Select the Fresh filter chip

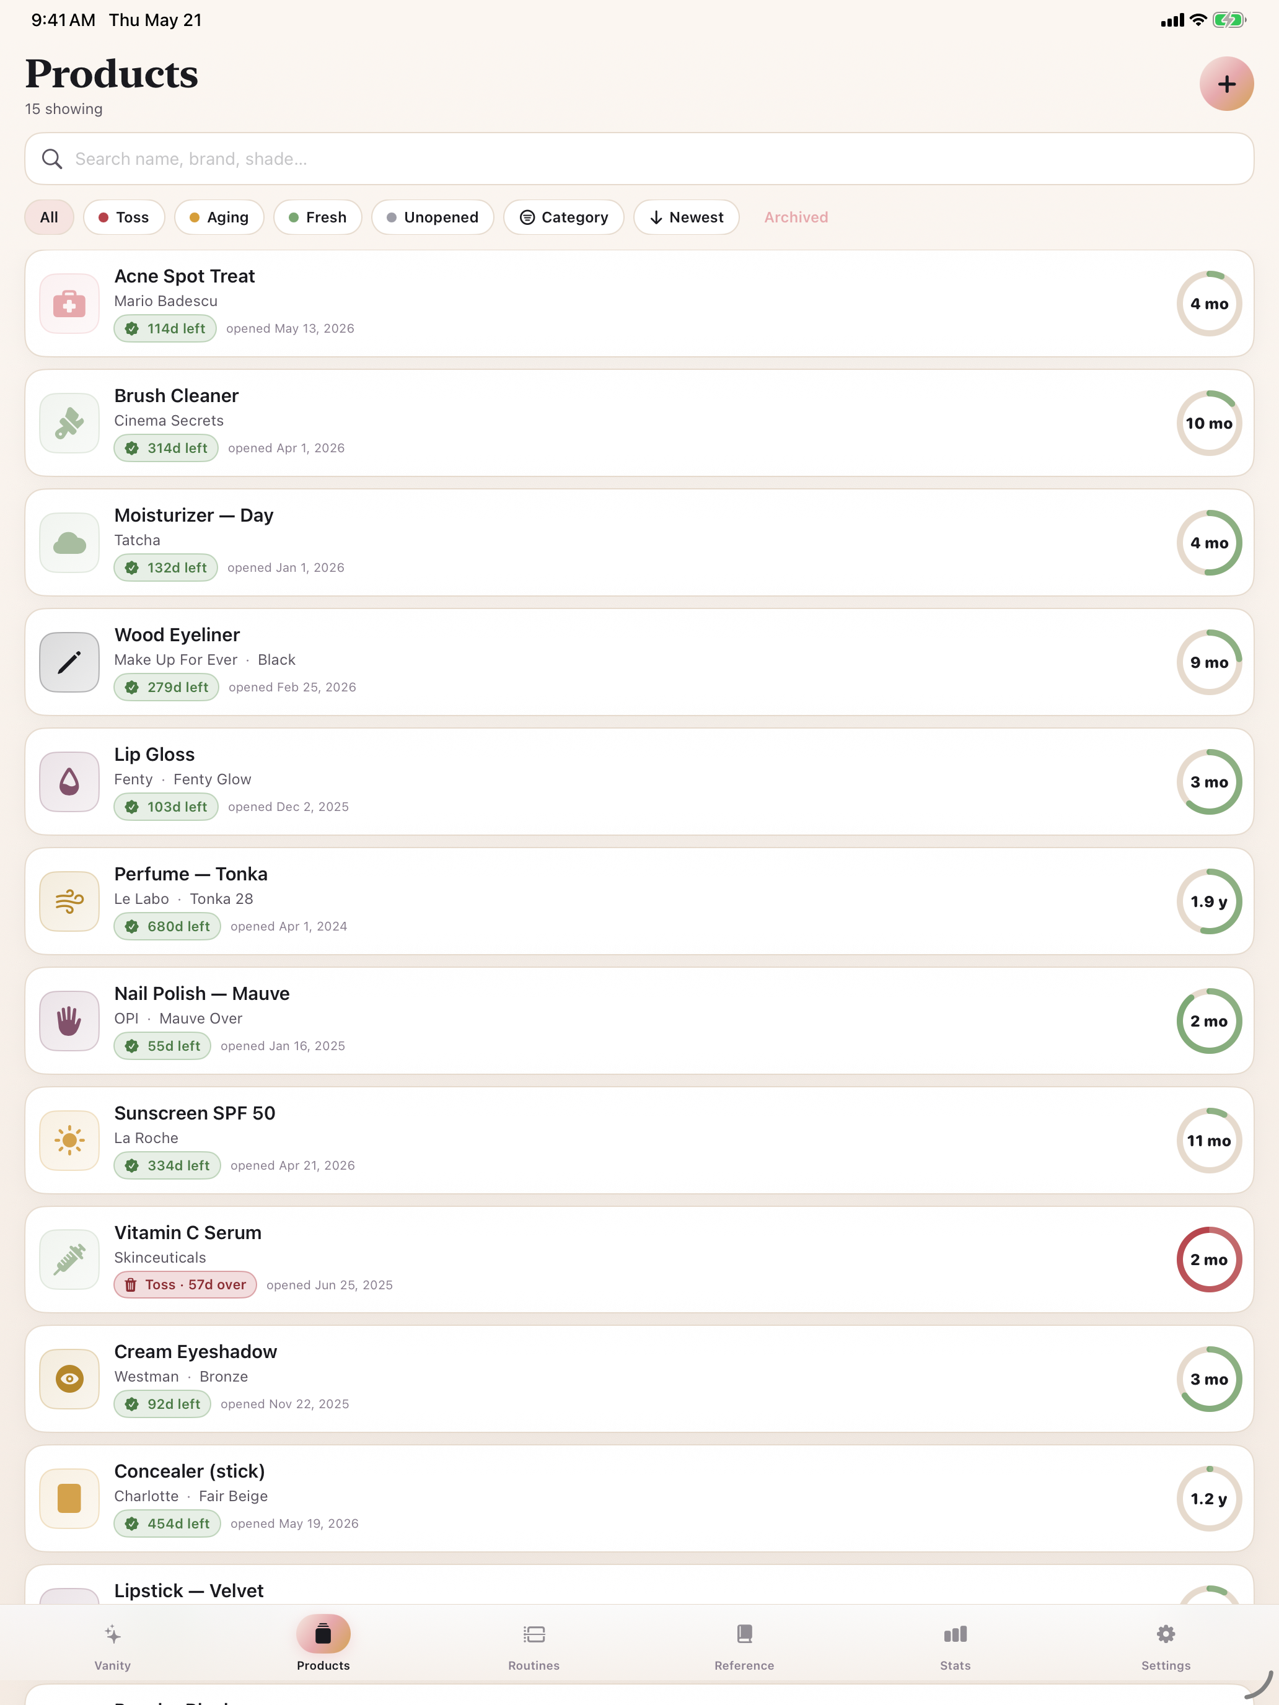tap(318, 217)
